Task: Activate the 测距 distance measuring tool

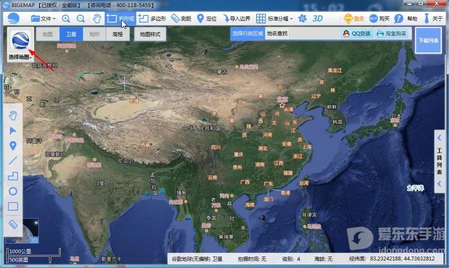Action: click(181, 18)
